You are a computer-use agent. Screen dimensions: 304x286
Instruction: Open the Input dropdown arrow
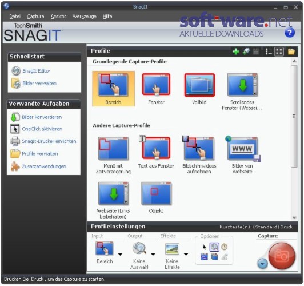coord(121,255)
